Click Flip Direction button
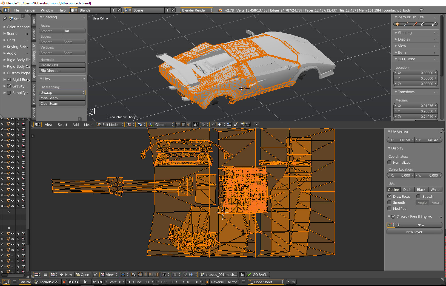Screen dimensions: 446x286 62,71
